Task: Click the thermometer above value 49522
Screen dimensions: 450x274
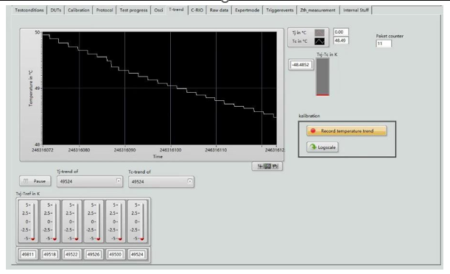Action: click(71, 222)
